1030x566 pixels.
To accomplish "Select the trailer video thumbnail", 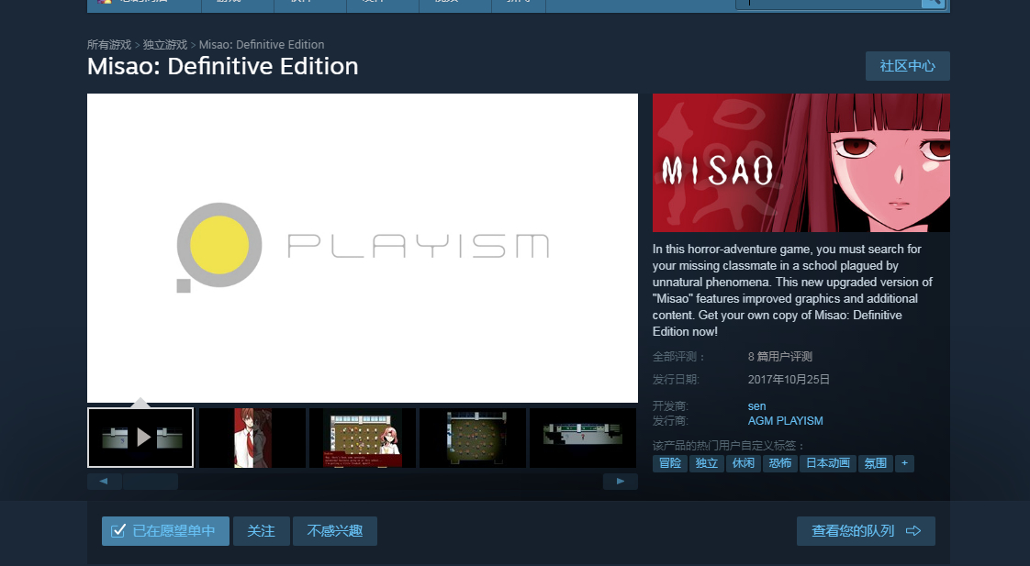I will (140, 438).
